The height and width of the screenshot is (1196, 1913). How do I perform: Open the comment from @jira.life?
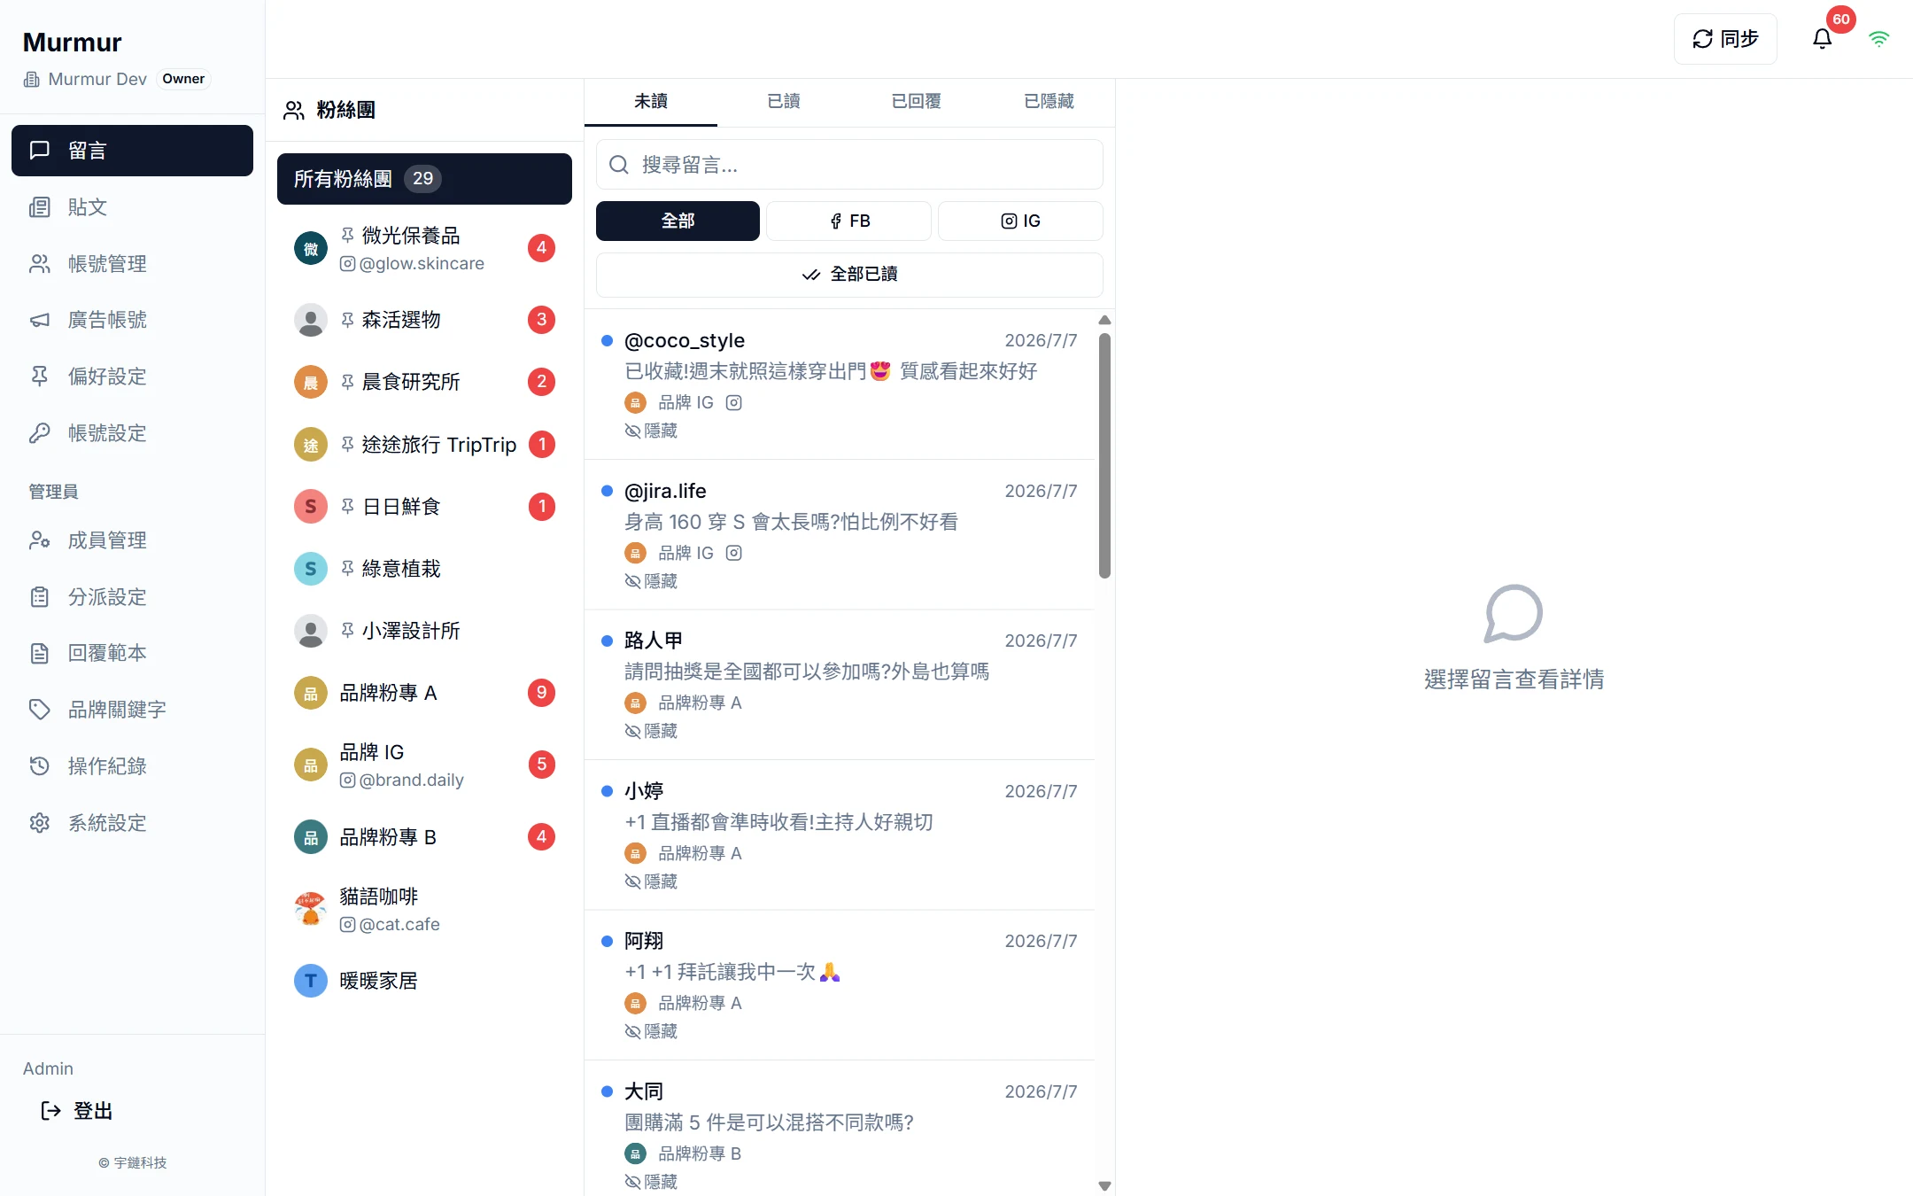840,535
